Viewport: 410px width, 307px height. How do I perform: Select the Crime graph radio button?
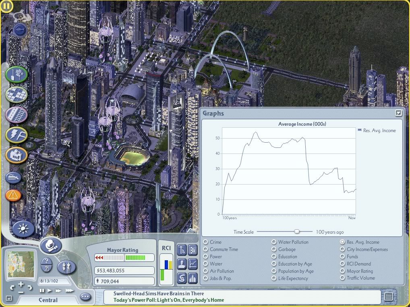pyautogui.click(x=205, y=242)
